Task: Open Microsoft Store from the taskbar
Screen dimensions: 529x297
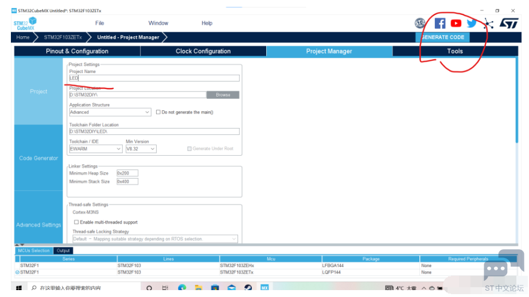Action: (x=215, y=288)
